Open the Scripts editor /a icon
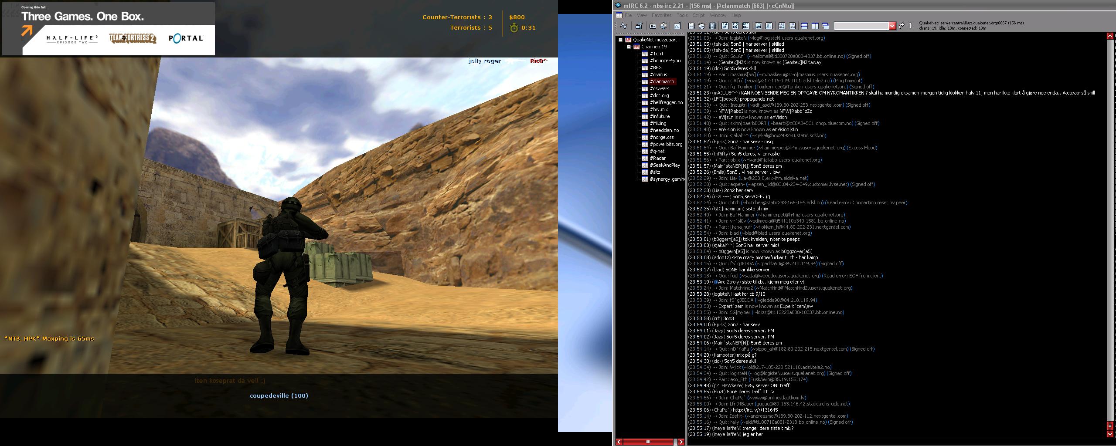Image resolution: width=1116 pixels, height=446 pixels. tap(677, 26)
